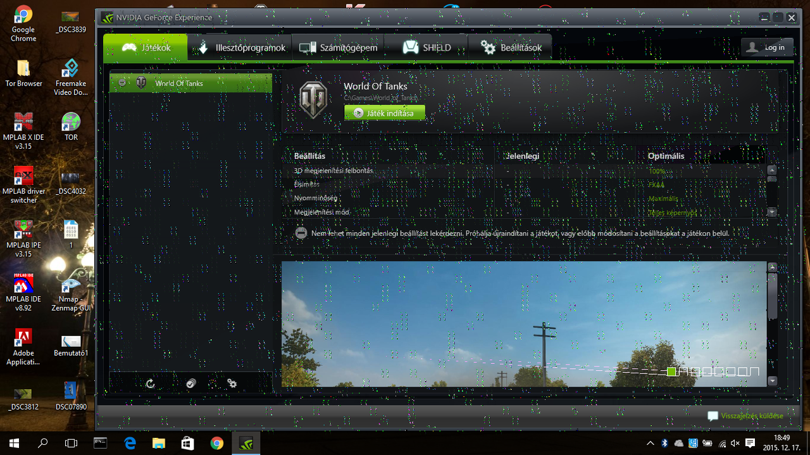The width and height of the screenshot is (810, 455).
Task: Open MPLAB IDE v8.92 shortcut
Action: 23,292
